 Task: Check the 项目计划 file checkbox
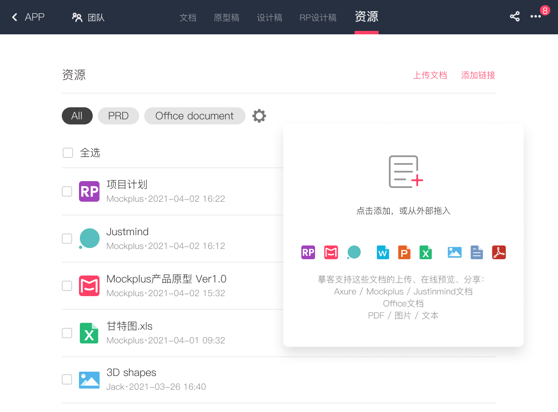coord(67,191)
